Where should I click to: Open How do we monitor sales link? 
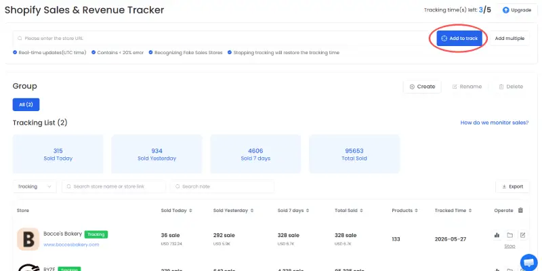[x=495, y=123]
